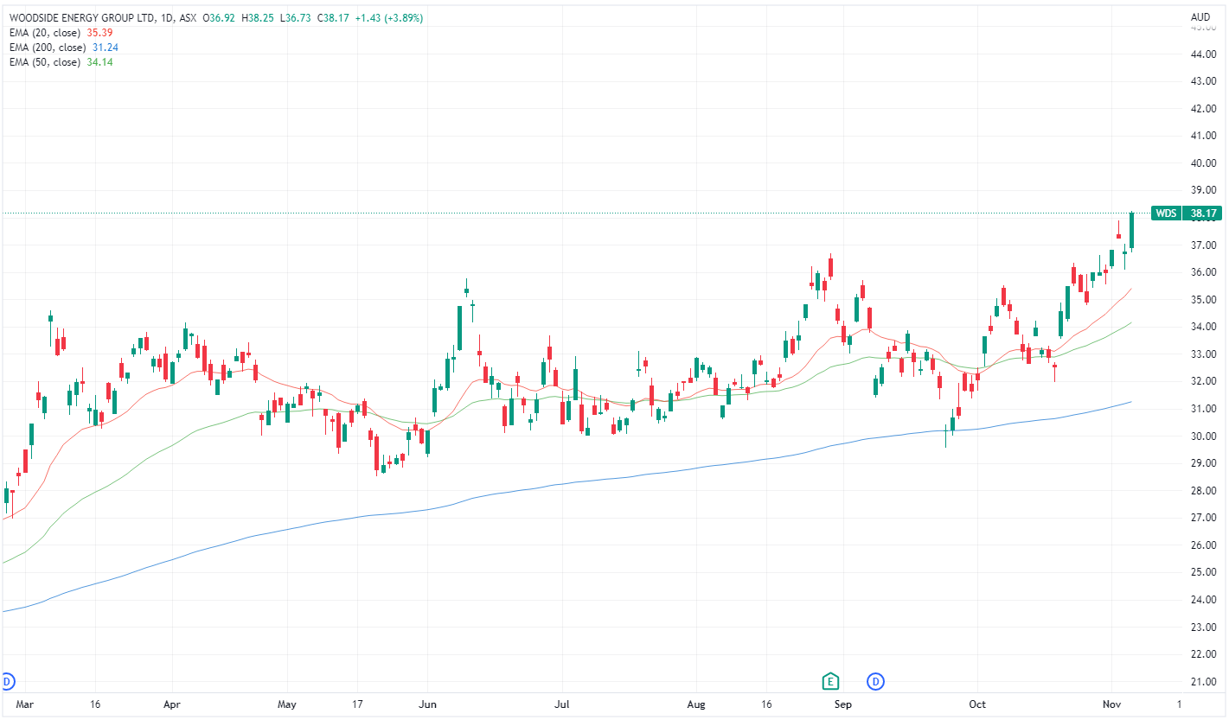1229x720 pixels.
Task: Click the H38.25 high value
Action: [x=259, y=17]
